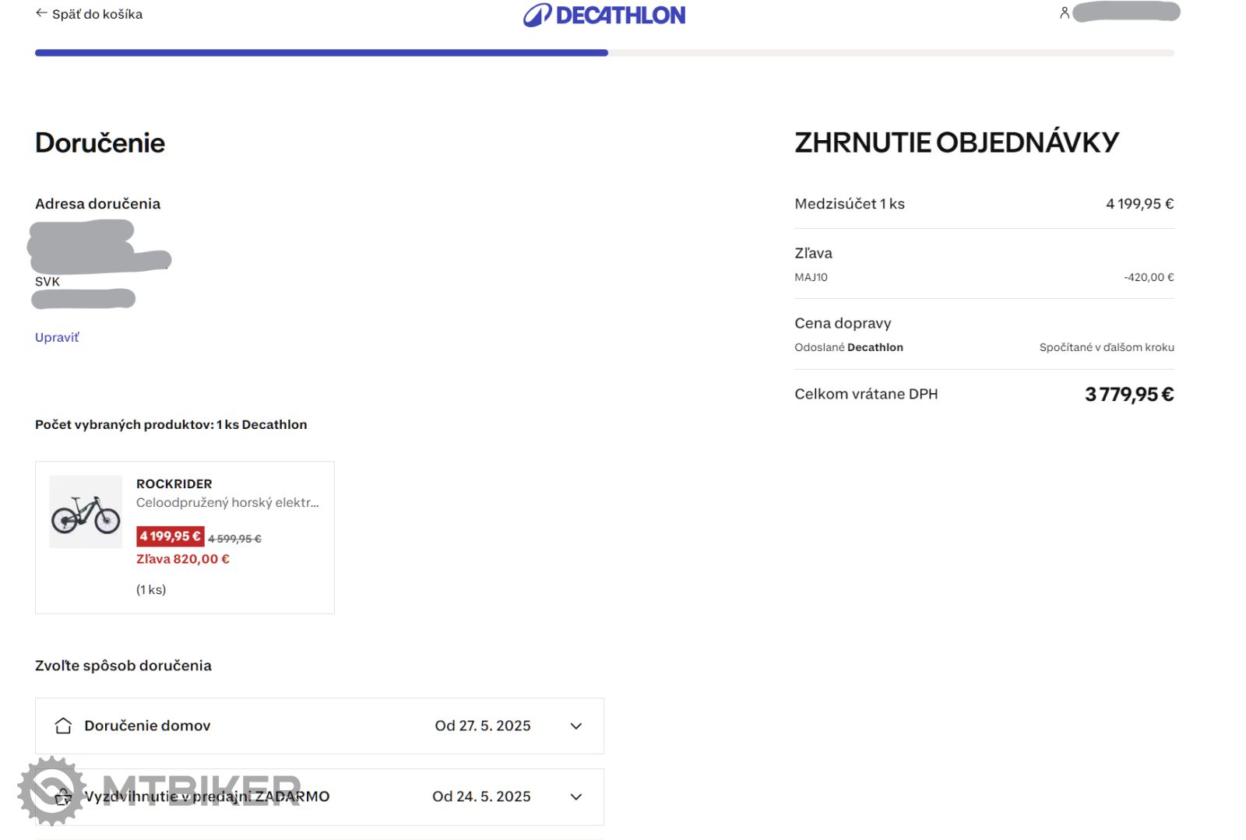Select 'Doručenie domov' delivery option

coord(147,726)
